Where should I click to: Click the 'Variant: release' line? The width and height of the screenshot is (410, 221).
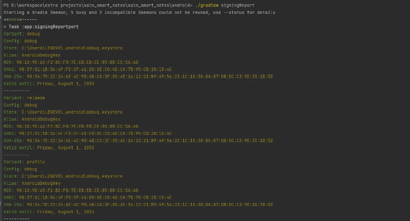click(24, 98)
